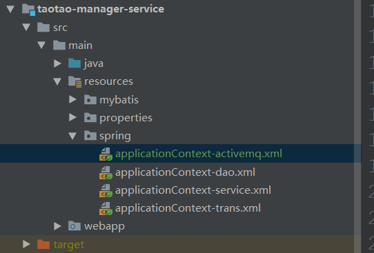Click the webapp web folder icon

pos(75,226)
